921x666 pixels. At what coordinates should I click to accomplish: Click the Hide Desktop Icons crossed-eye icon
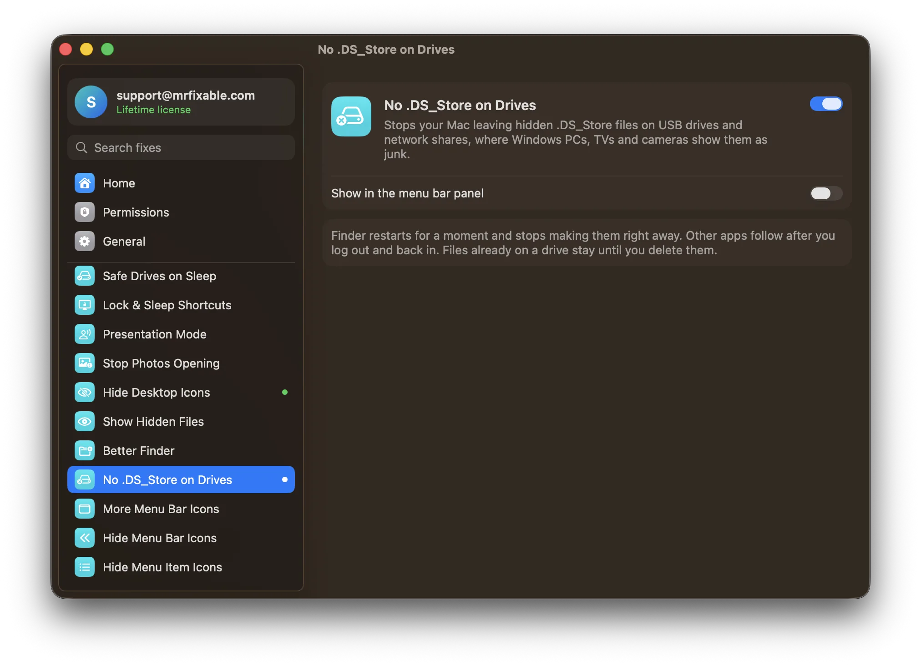[x=85, y=392]
